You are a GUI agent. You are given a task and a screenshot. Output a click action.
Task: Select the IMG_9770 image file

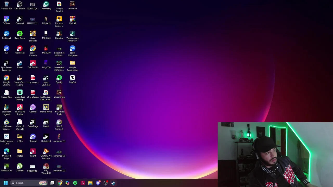click(46, 65)
